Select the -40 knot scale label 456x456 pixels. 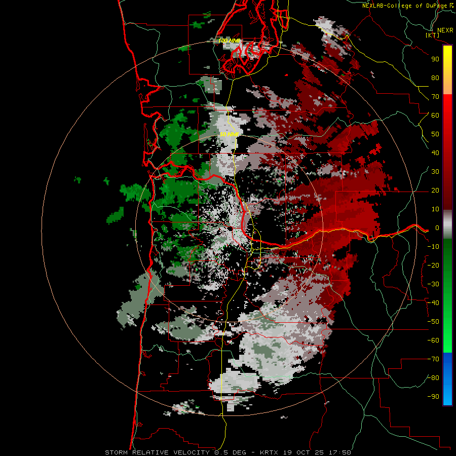click(x=433, y=303)
